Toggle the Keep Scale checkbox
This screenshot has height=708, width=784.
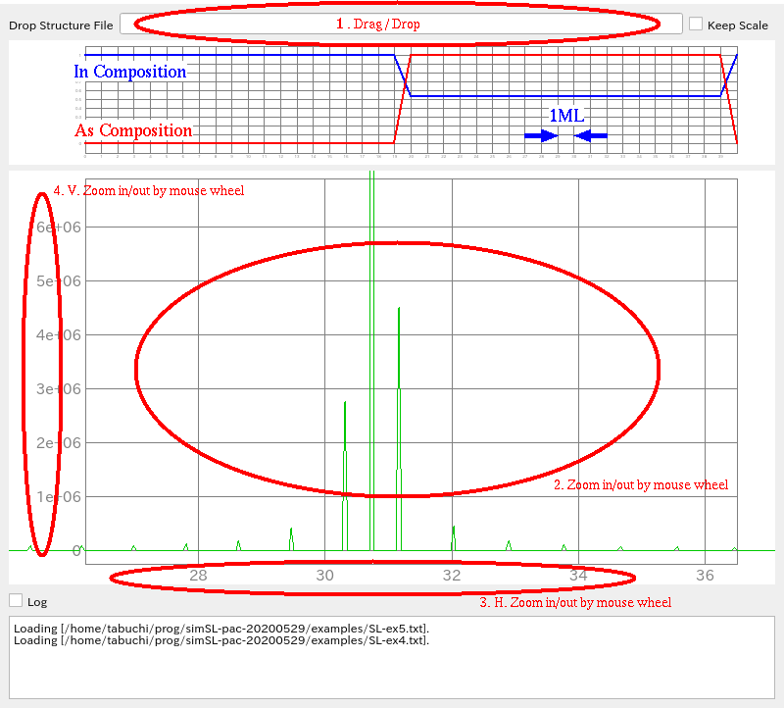coord(696,25)
